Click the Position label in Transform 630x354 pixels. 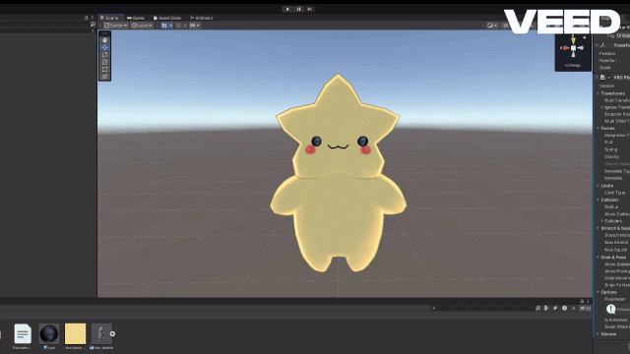point(607,53)
